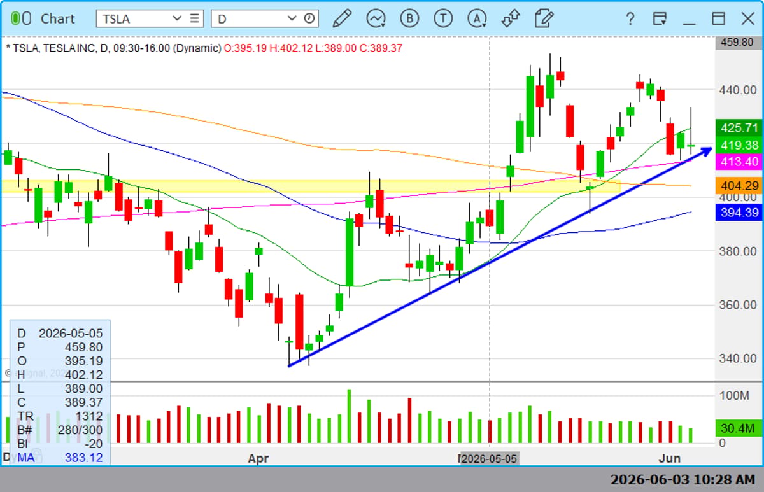
Task: Select the yellow highlighted price zone rectangle
Action: 310,186
